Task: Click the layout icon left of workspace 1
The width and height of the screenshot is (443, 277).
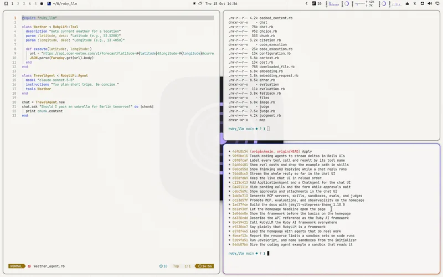Action: pyautogui.click(x=6, y=4)
